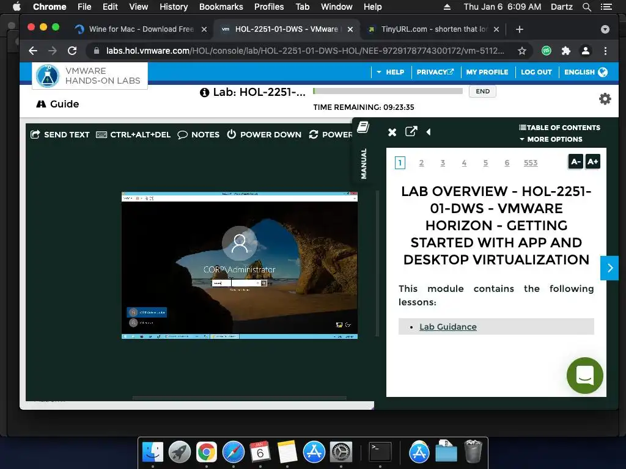Image resolution: width=626 pixels, height=469 pixels.
Task: Open the Guide binoculars link
Action: [x=57, y=104]
